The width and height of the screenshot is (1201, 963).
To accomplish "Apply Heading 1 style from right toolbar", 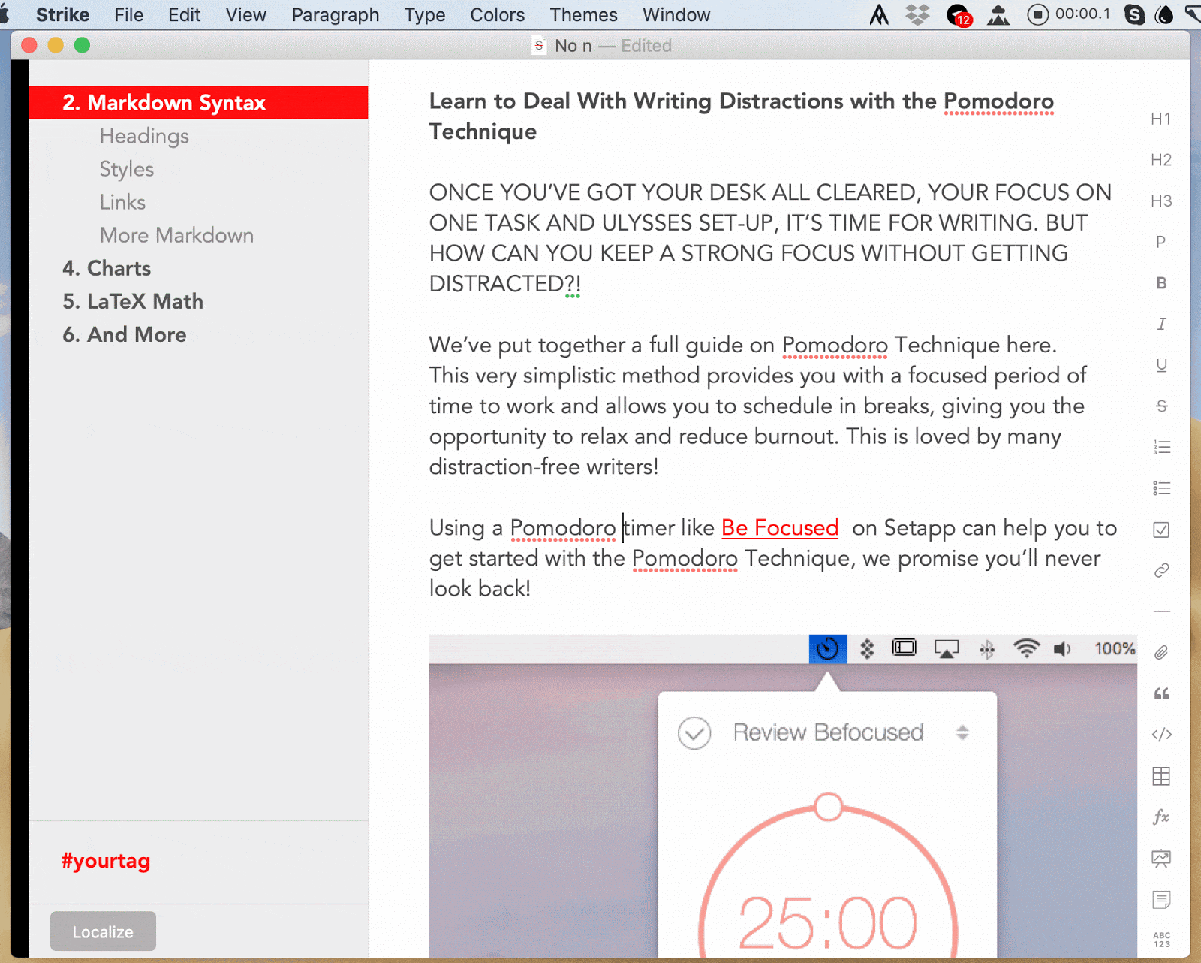I will 1160,119.
